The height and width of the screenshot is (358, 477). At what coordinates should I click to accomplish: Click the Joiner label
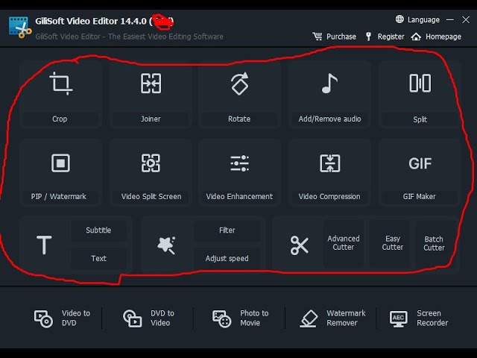(x=151, y=119)
